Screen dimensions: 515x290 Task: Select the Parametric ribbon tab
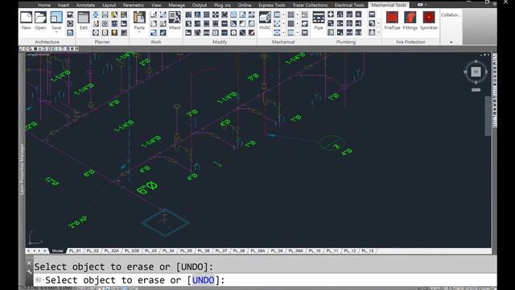[134, 5]
